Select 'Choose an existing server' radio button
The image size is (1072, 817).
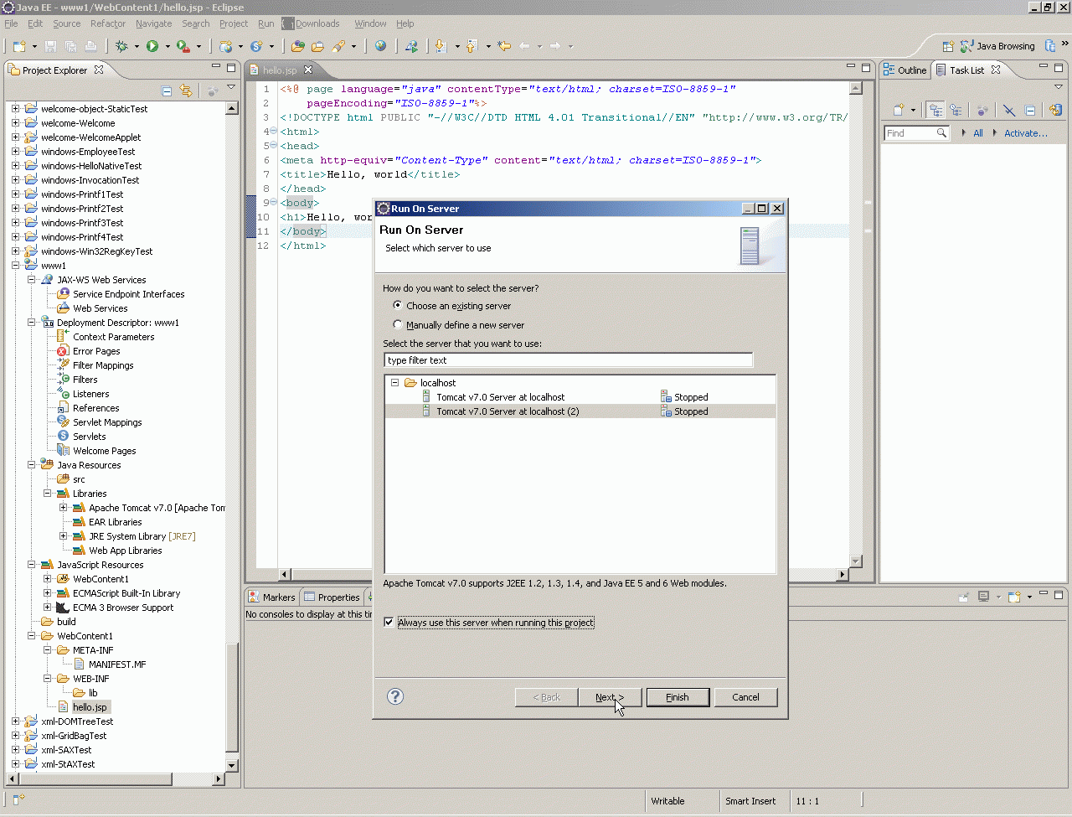398,306
